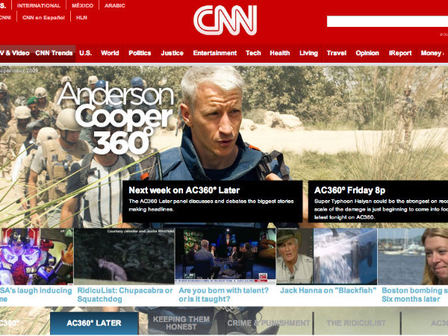Select the AC360° LATER tab
This screenshot has height=336, width=448.
point(94,323)
